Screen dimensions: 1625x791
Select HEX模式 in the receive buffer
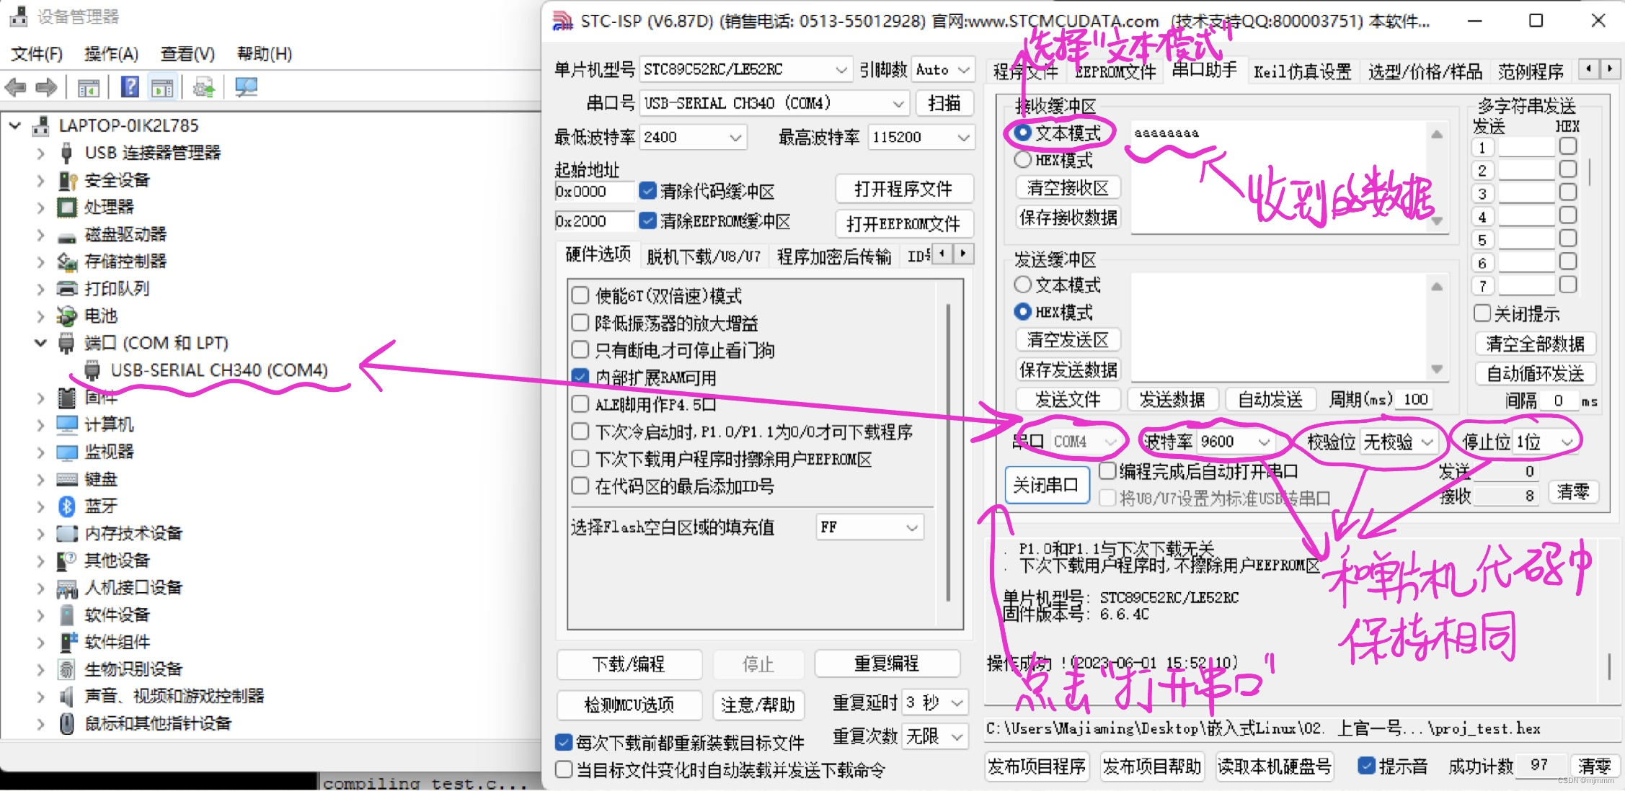(1022, 160)
